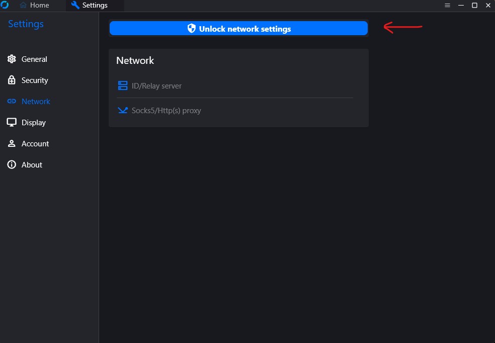Click the Security lock icon in sidebar
This screenshot has width=495, height=343.
coord(12,80)
